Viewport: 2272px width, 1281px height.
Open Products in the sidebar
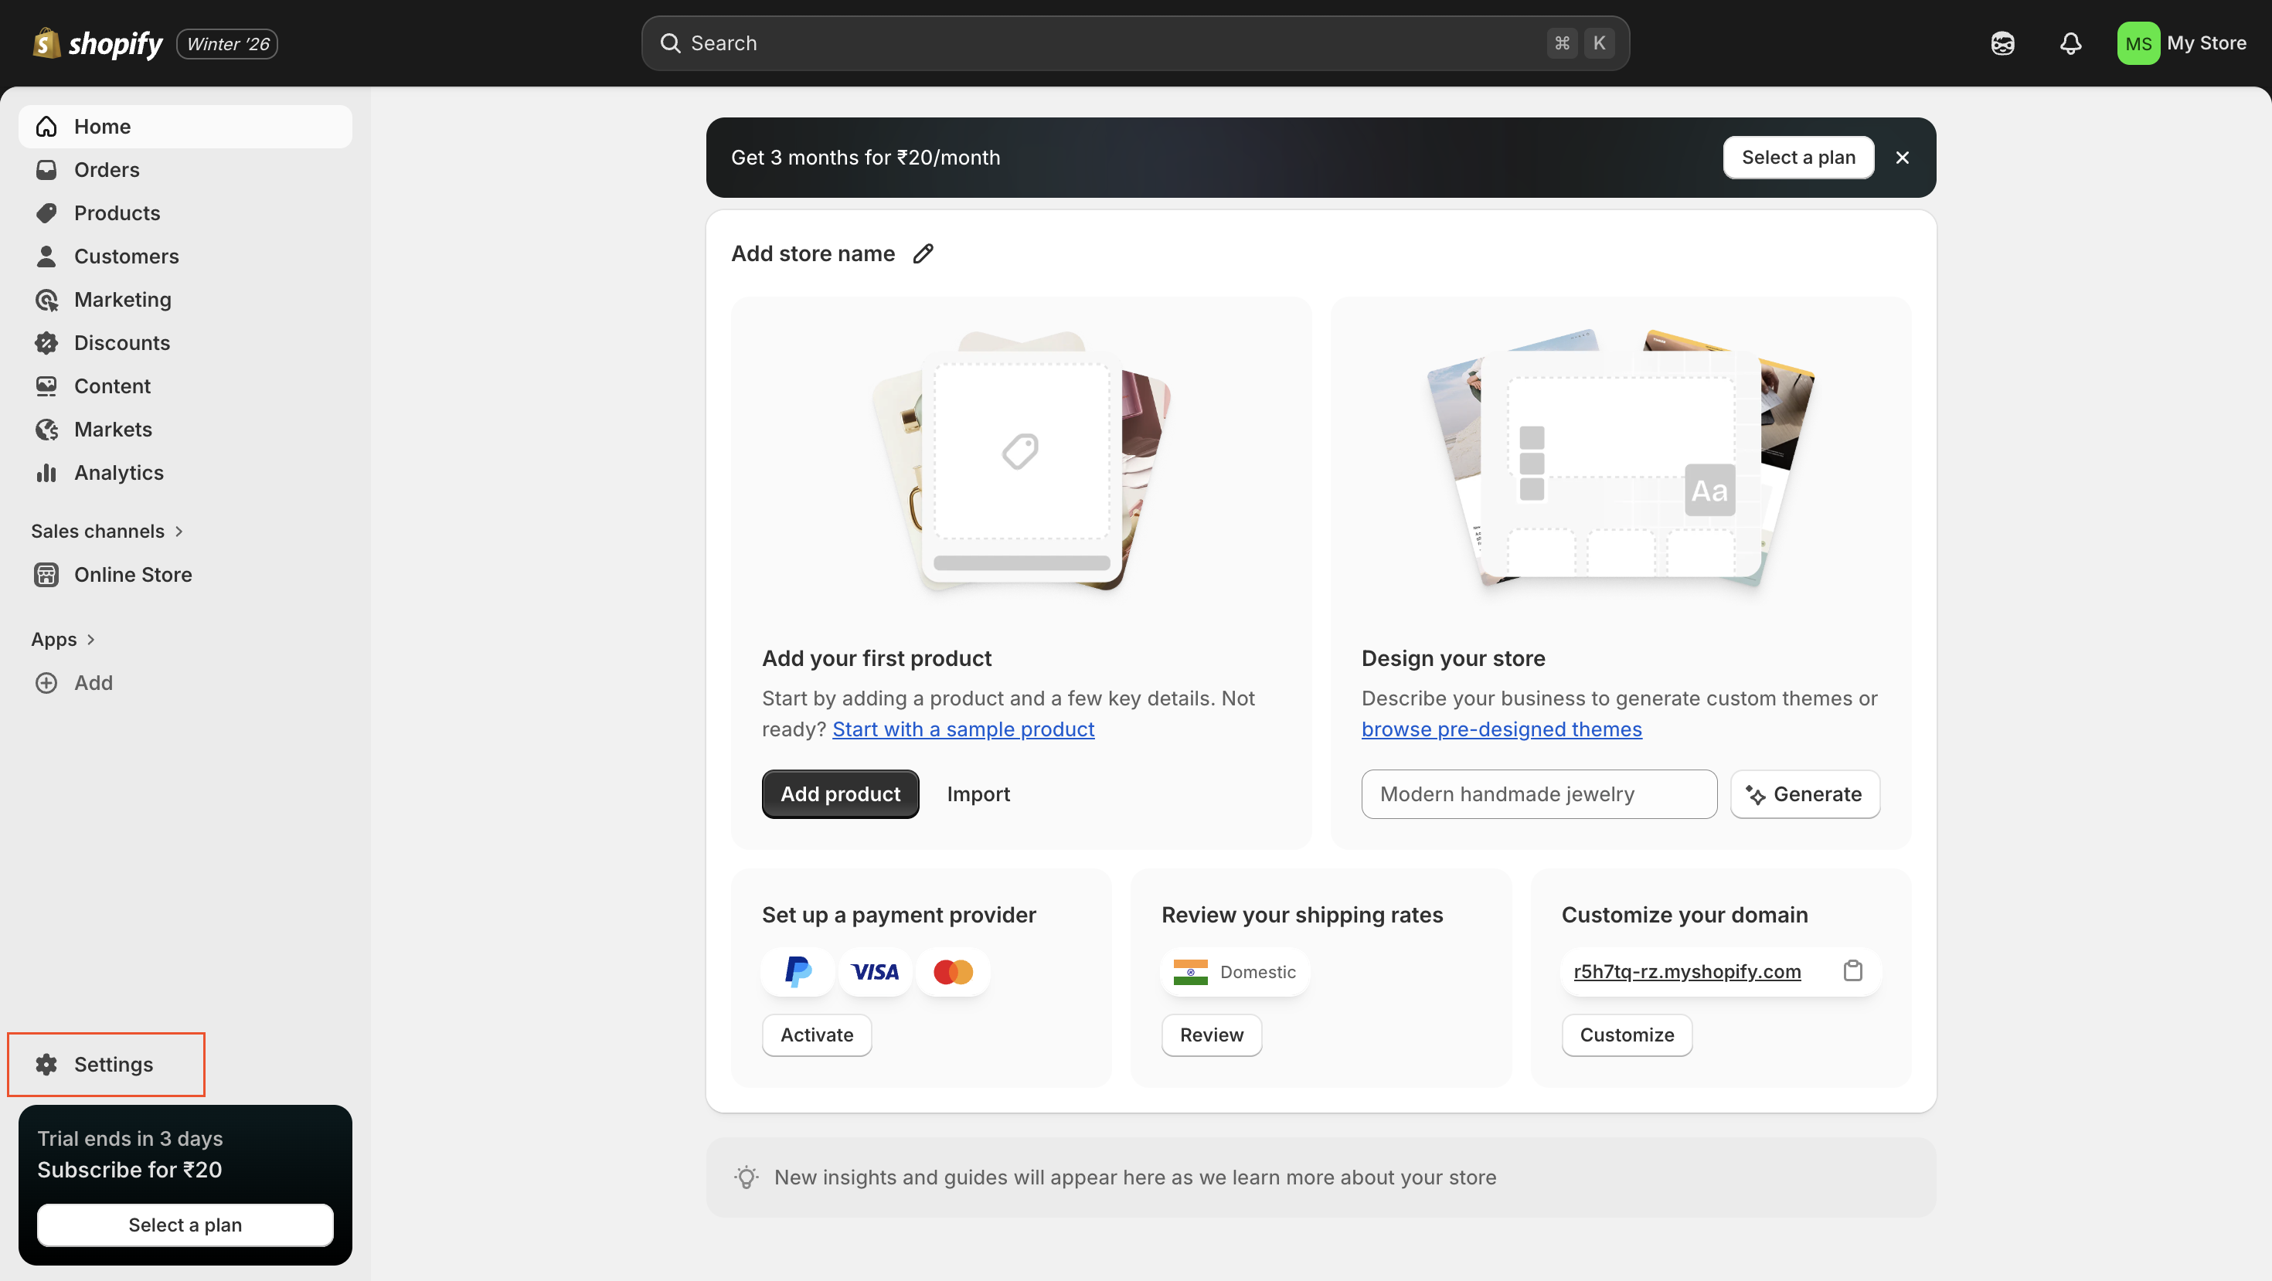pos(185,212)
